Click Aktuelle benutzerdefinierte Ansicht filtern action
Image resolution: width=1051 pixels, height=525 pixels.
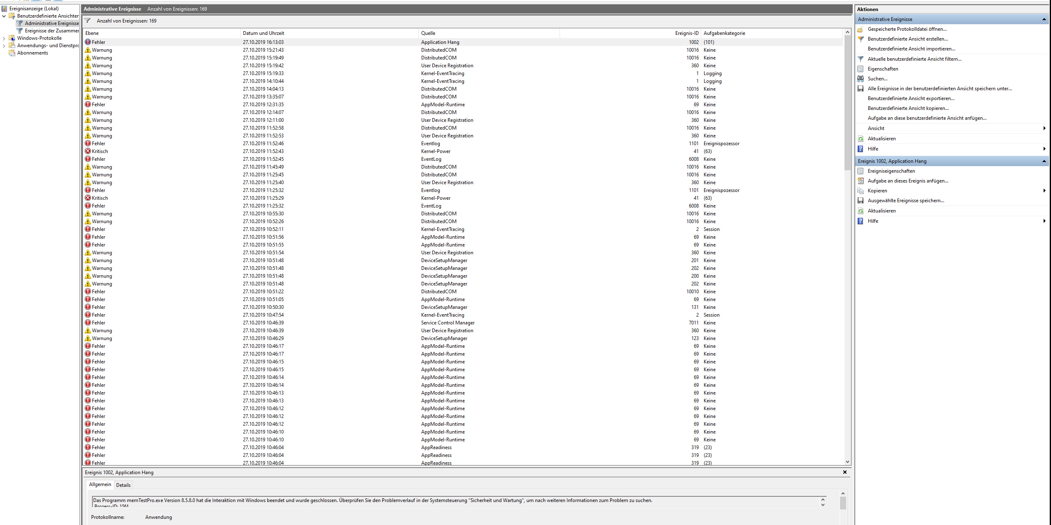coord(914,59)
